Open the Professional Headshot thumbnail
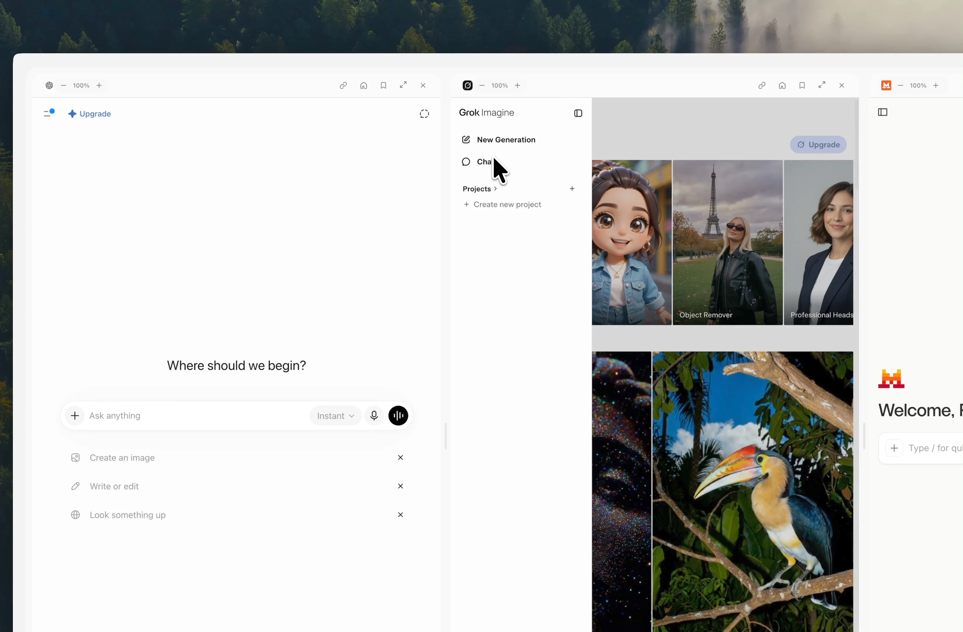The height and width of the screenshot is (632, 963). (818, 242)
